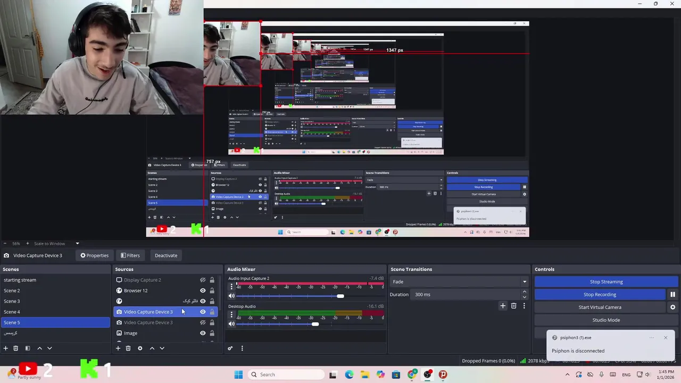Open File Explorer from taskbar
The height and width of the screenshot is (383, 681).
(x=364, y=374)
